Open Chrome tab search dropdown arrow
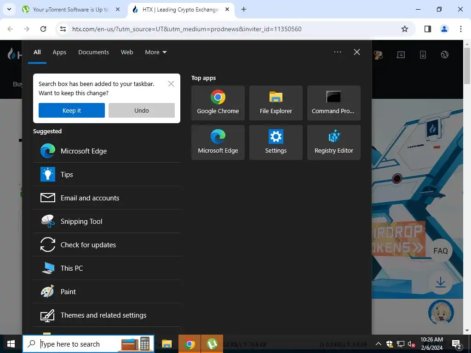This screenshot has height=353, width=471. point(9,9)
